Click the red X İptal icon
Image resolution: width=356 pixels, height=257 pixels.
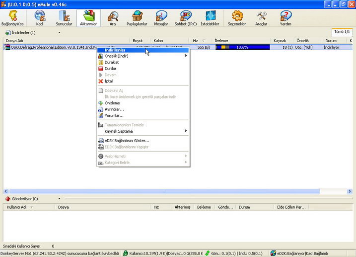101,81
